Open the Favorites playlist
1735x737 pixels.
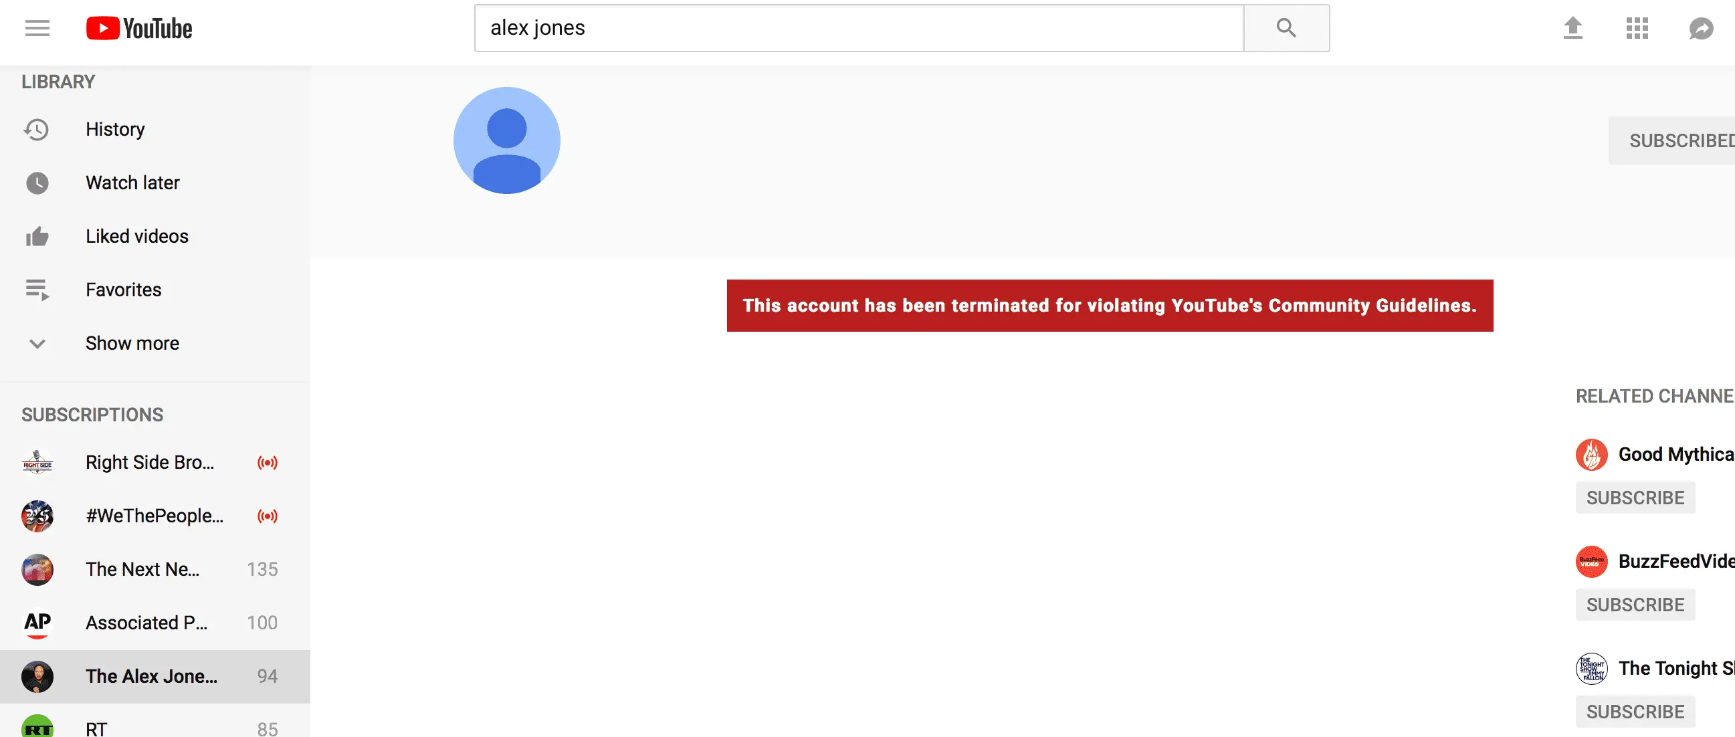pyautogui.click(x=123, y=290)
